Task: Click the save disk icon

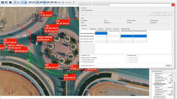Action: point(6,2)
